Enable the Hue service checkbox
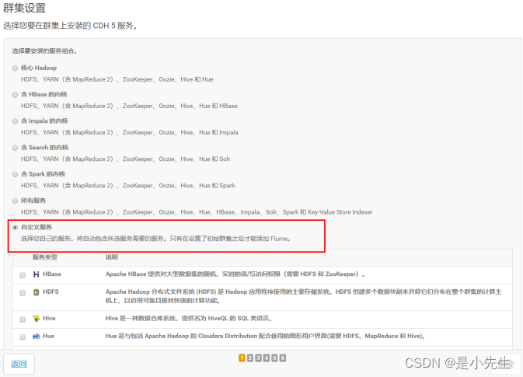 pos(23,337)
